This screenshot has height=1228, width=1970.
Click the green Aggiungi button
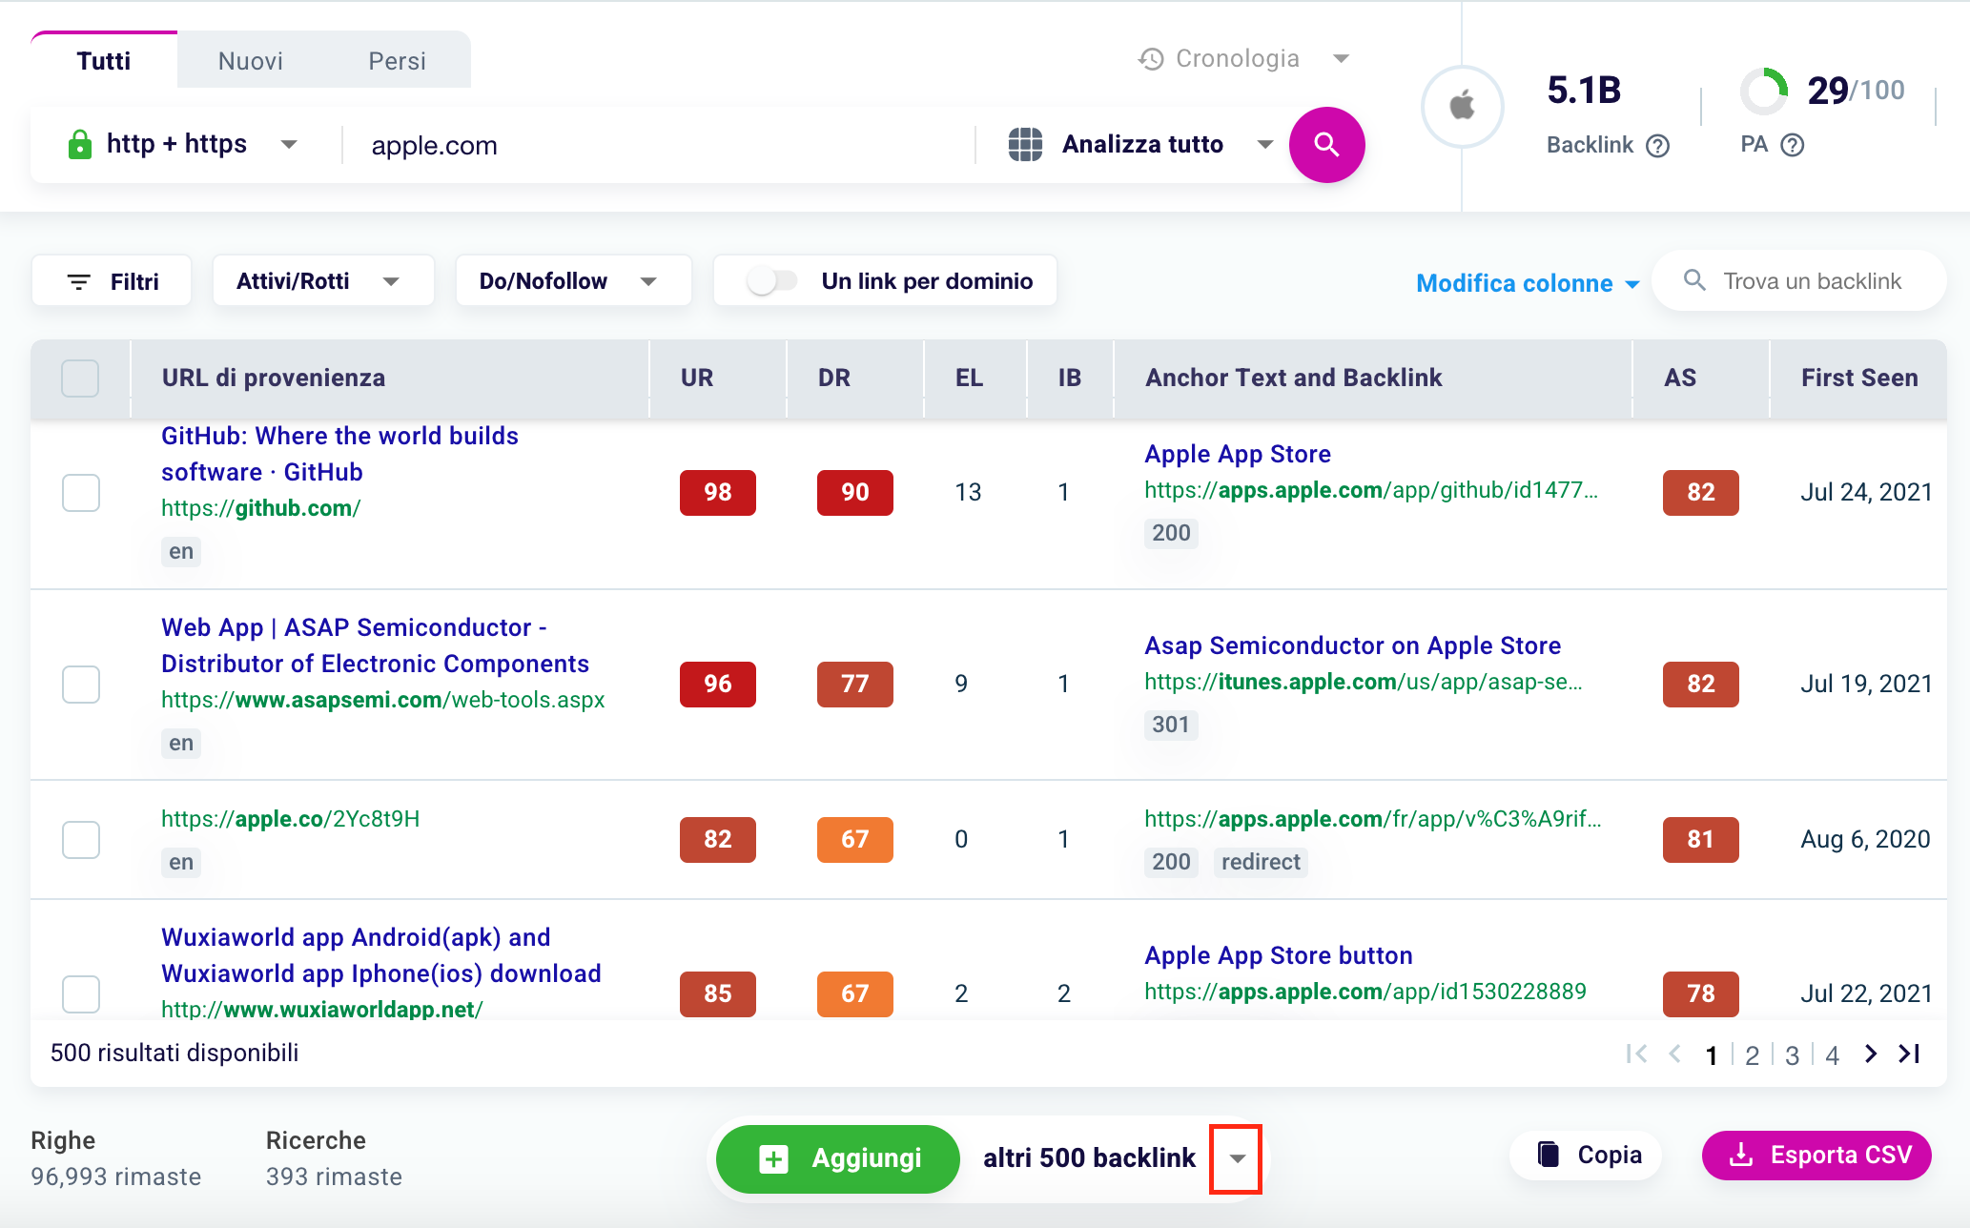pyautogui.click(x=838, y=1159)
